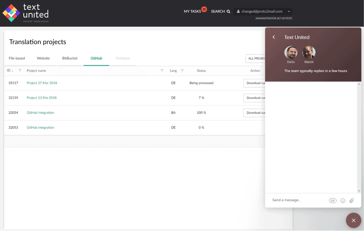This screenshot has height=231, width=364.
Task: Open My Tasks
Action: click(192, 12)
